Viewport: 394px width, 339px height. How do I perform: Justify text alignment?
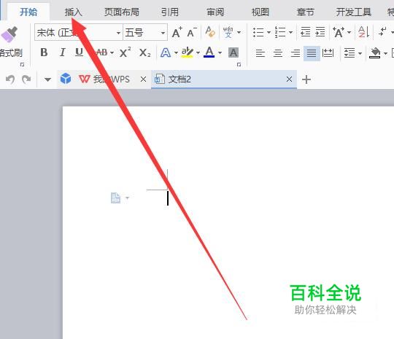[312, 53]
